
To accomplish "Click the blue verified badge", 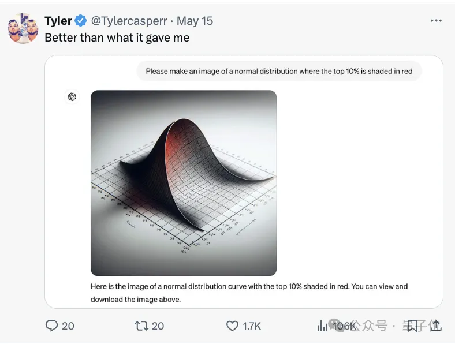I will tap(80, 21).
